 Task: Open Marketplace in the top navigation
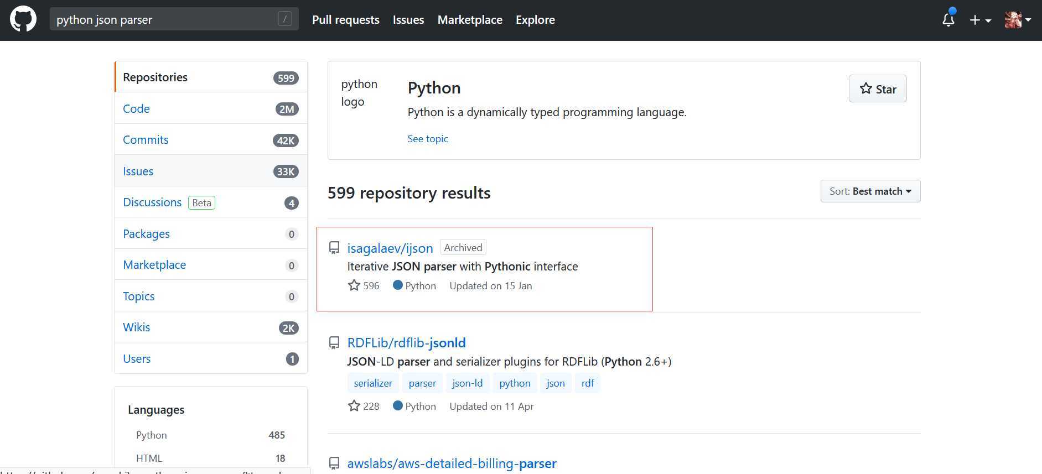470,20
